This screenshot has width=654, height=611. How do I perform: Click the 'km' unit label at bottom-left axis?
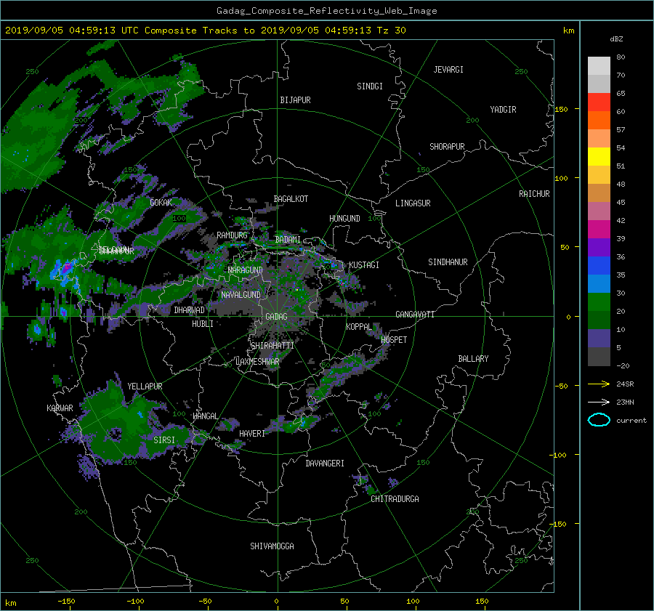click(11, 603)
